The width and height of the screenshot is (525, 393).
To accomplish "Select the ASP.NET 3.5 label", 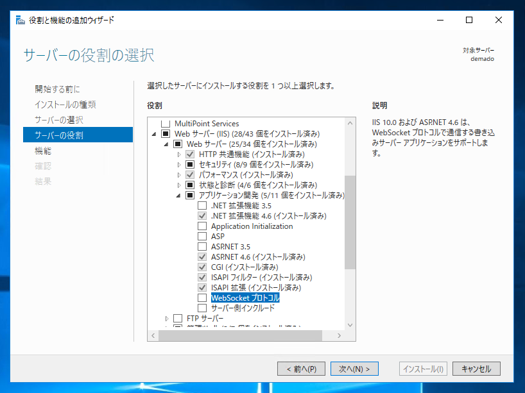I will point(230,246).
